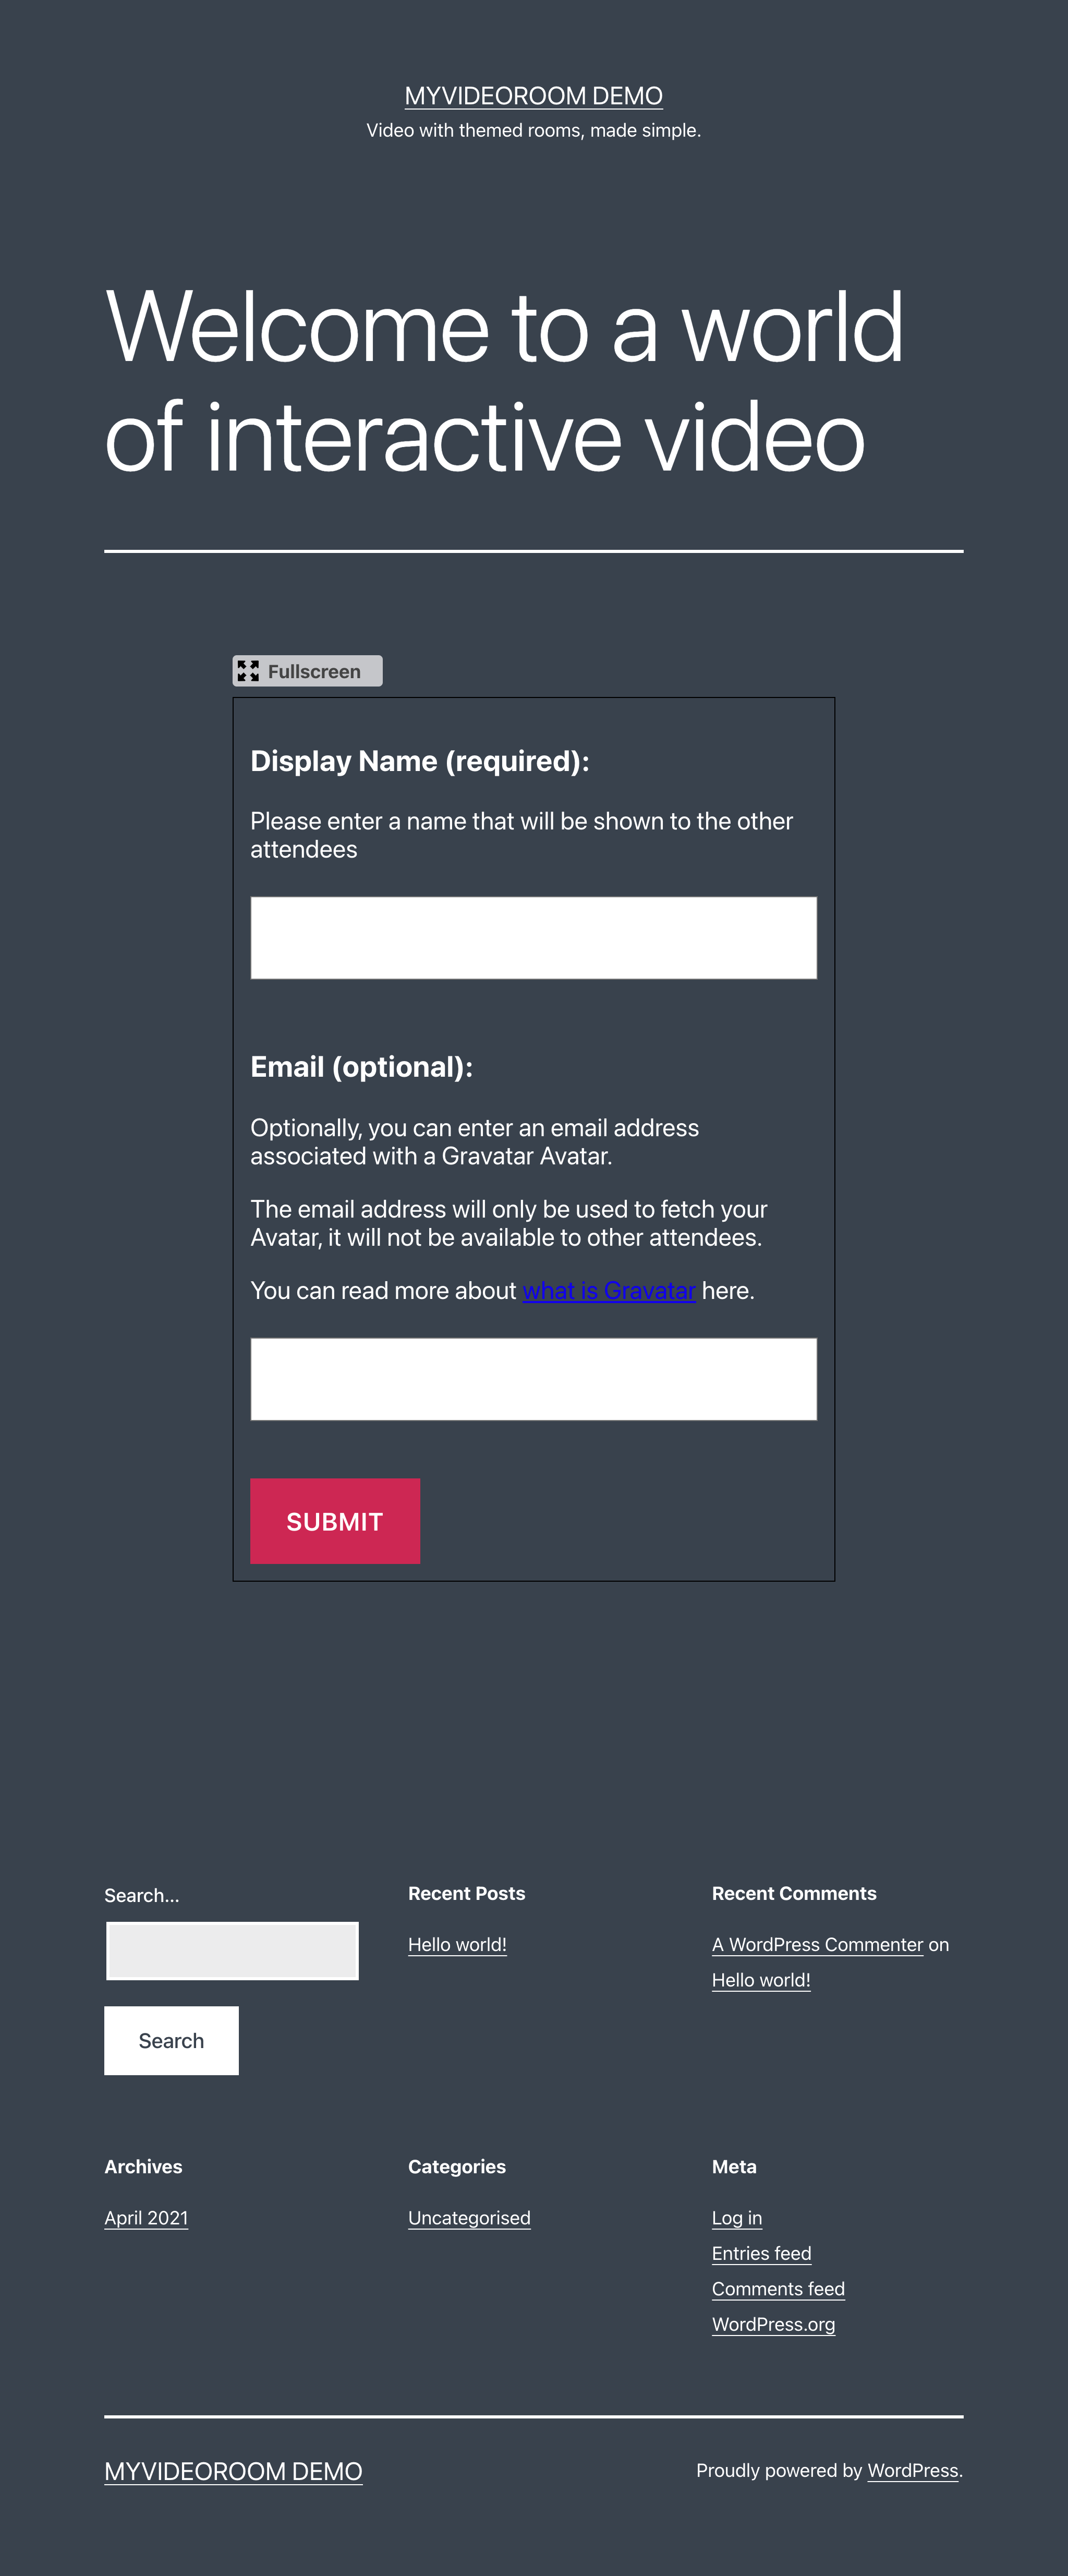Screen dimensions: 1068x2576
Task: Open Hello world! under Recent Comments
Action: [x=761, y=1980]
